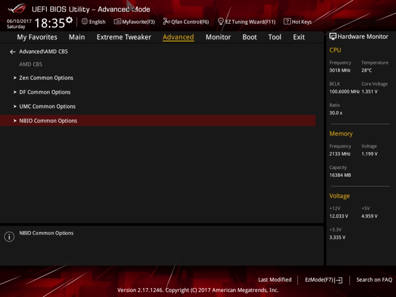Click the Advanced\AMD CBS breadcrumb path
The height and width of the screenshot is (297, 396).
[x=44, y=51]
